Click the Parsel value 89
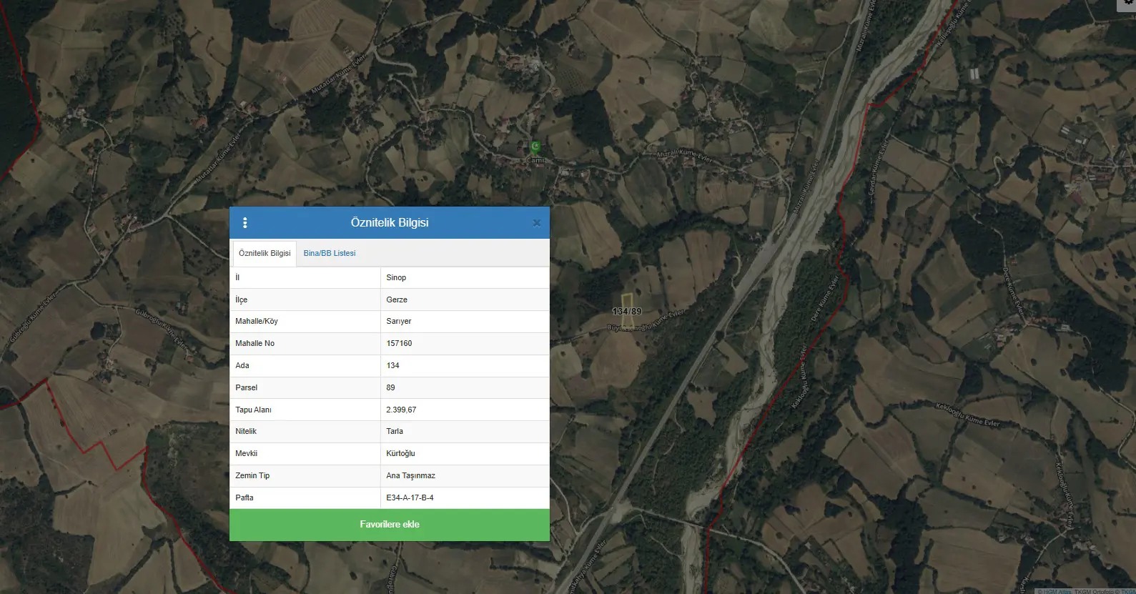This screenshot has height=594, width=1136. click(390, 387)
